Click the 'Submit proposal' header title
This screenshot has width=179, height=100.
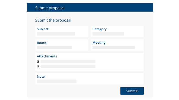point(50,8)
